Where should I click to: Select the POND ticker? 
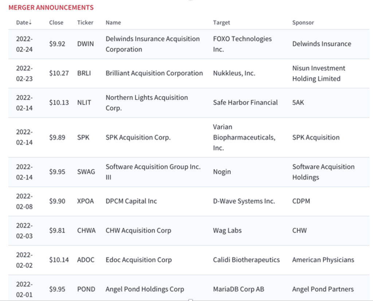coord(86,289)
